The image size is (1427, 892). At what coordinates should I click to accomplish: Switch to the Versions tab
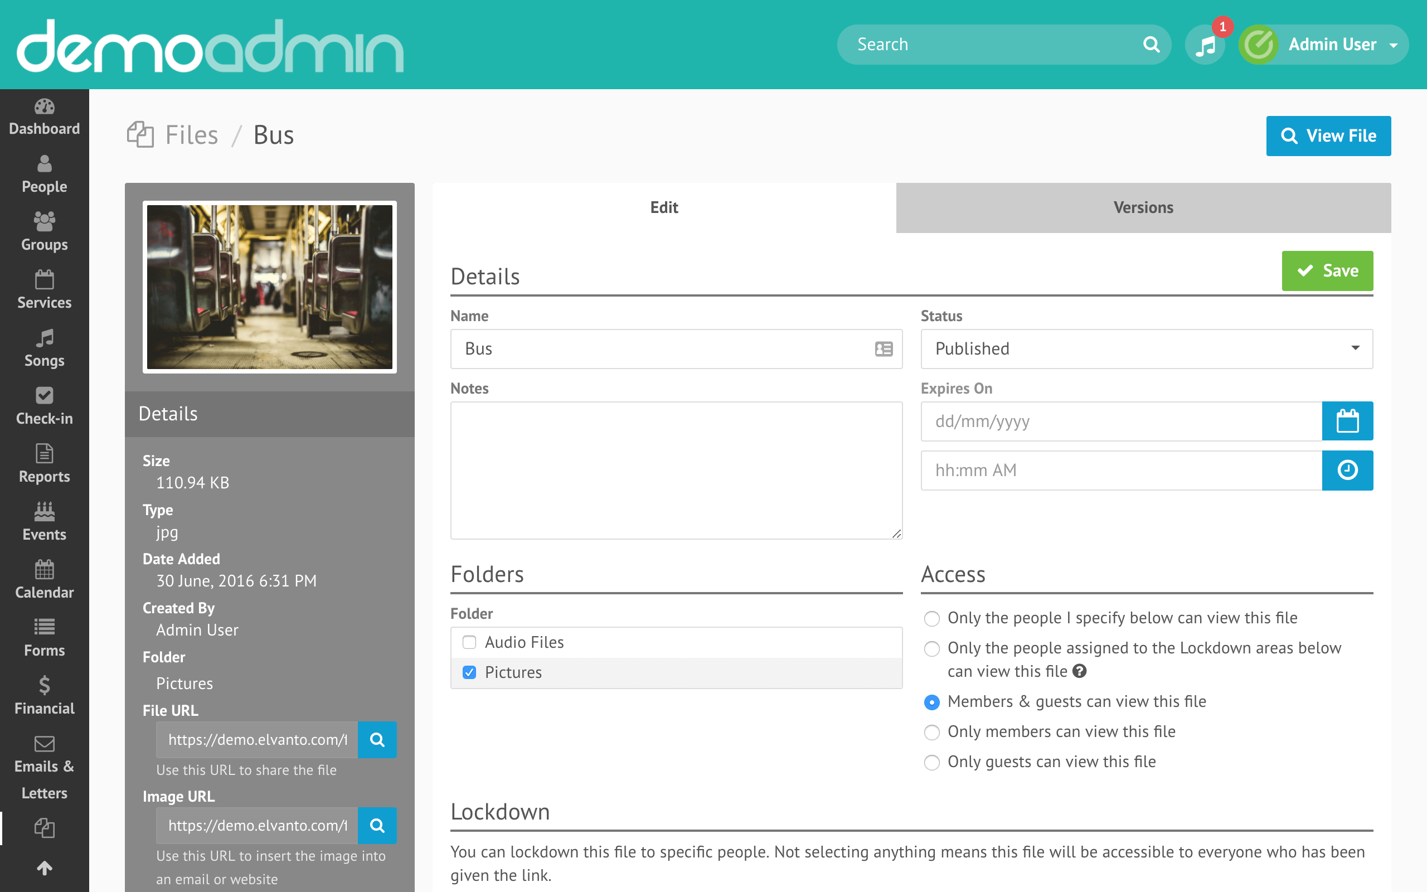(1143, 207)
